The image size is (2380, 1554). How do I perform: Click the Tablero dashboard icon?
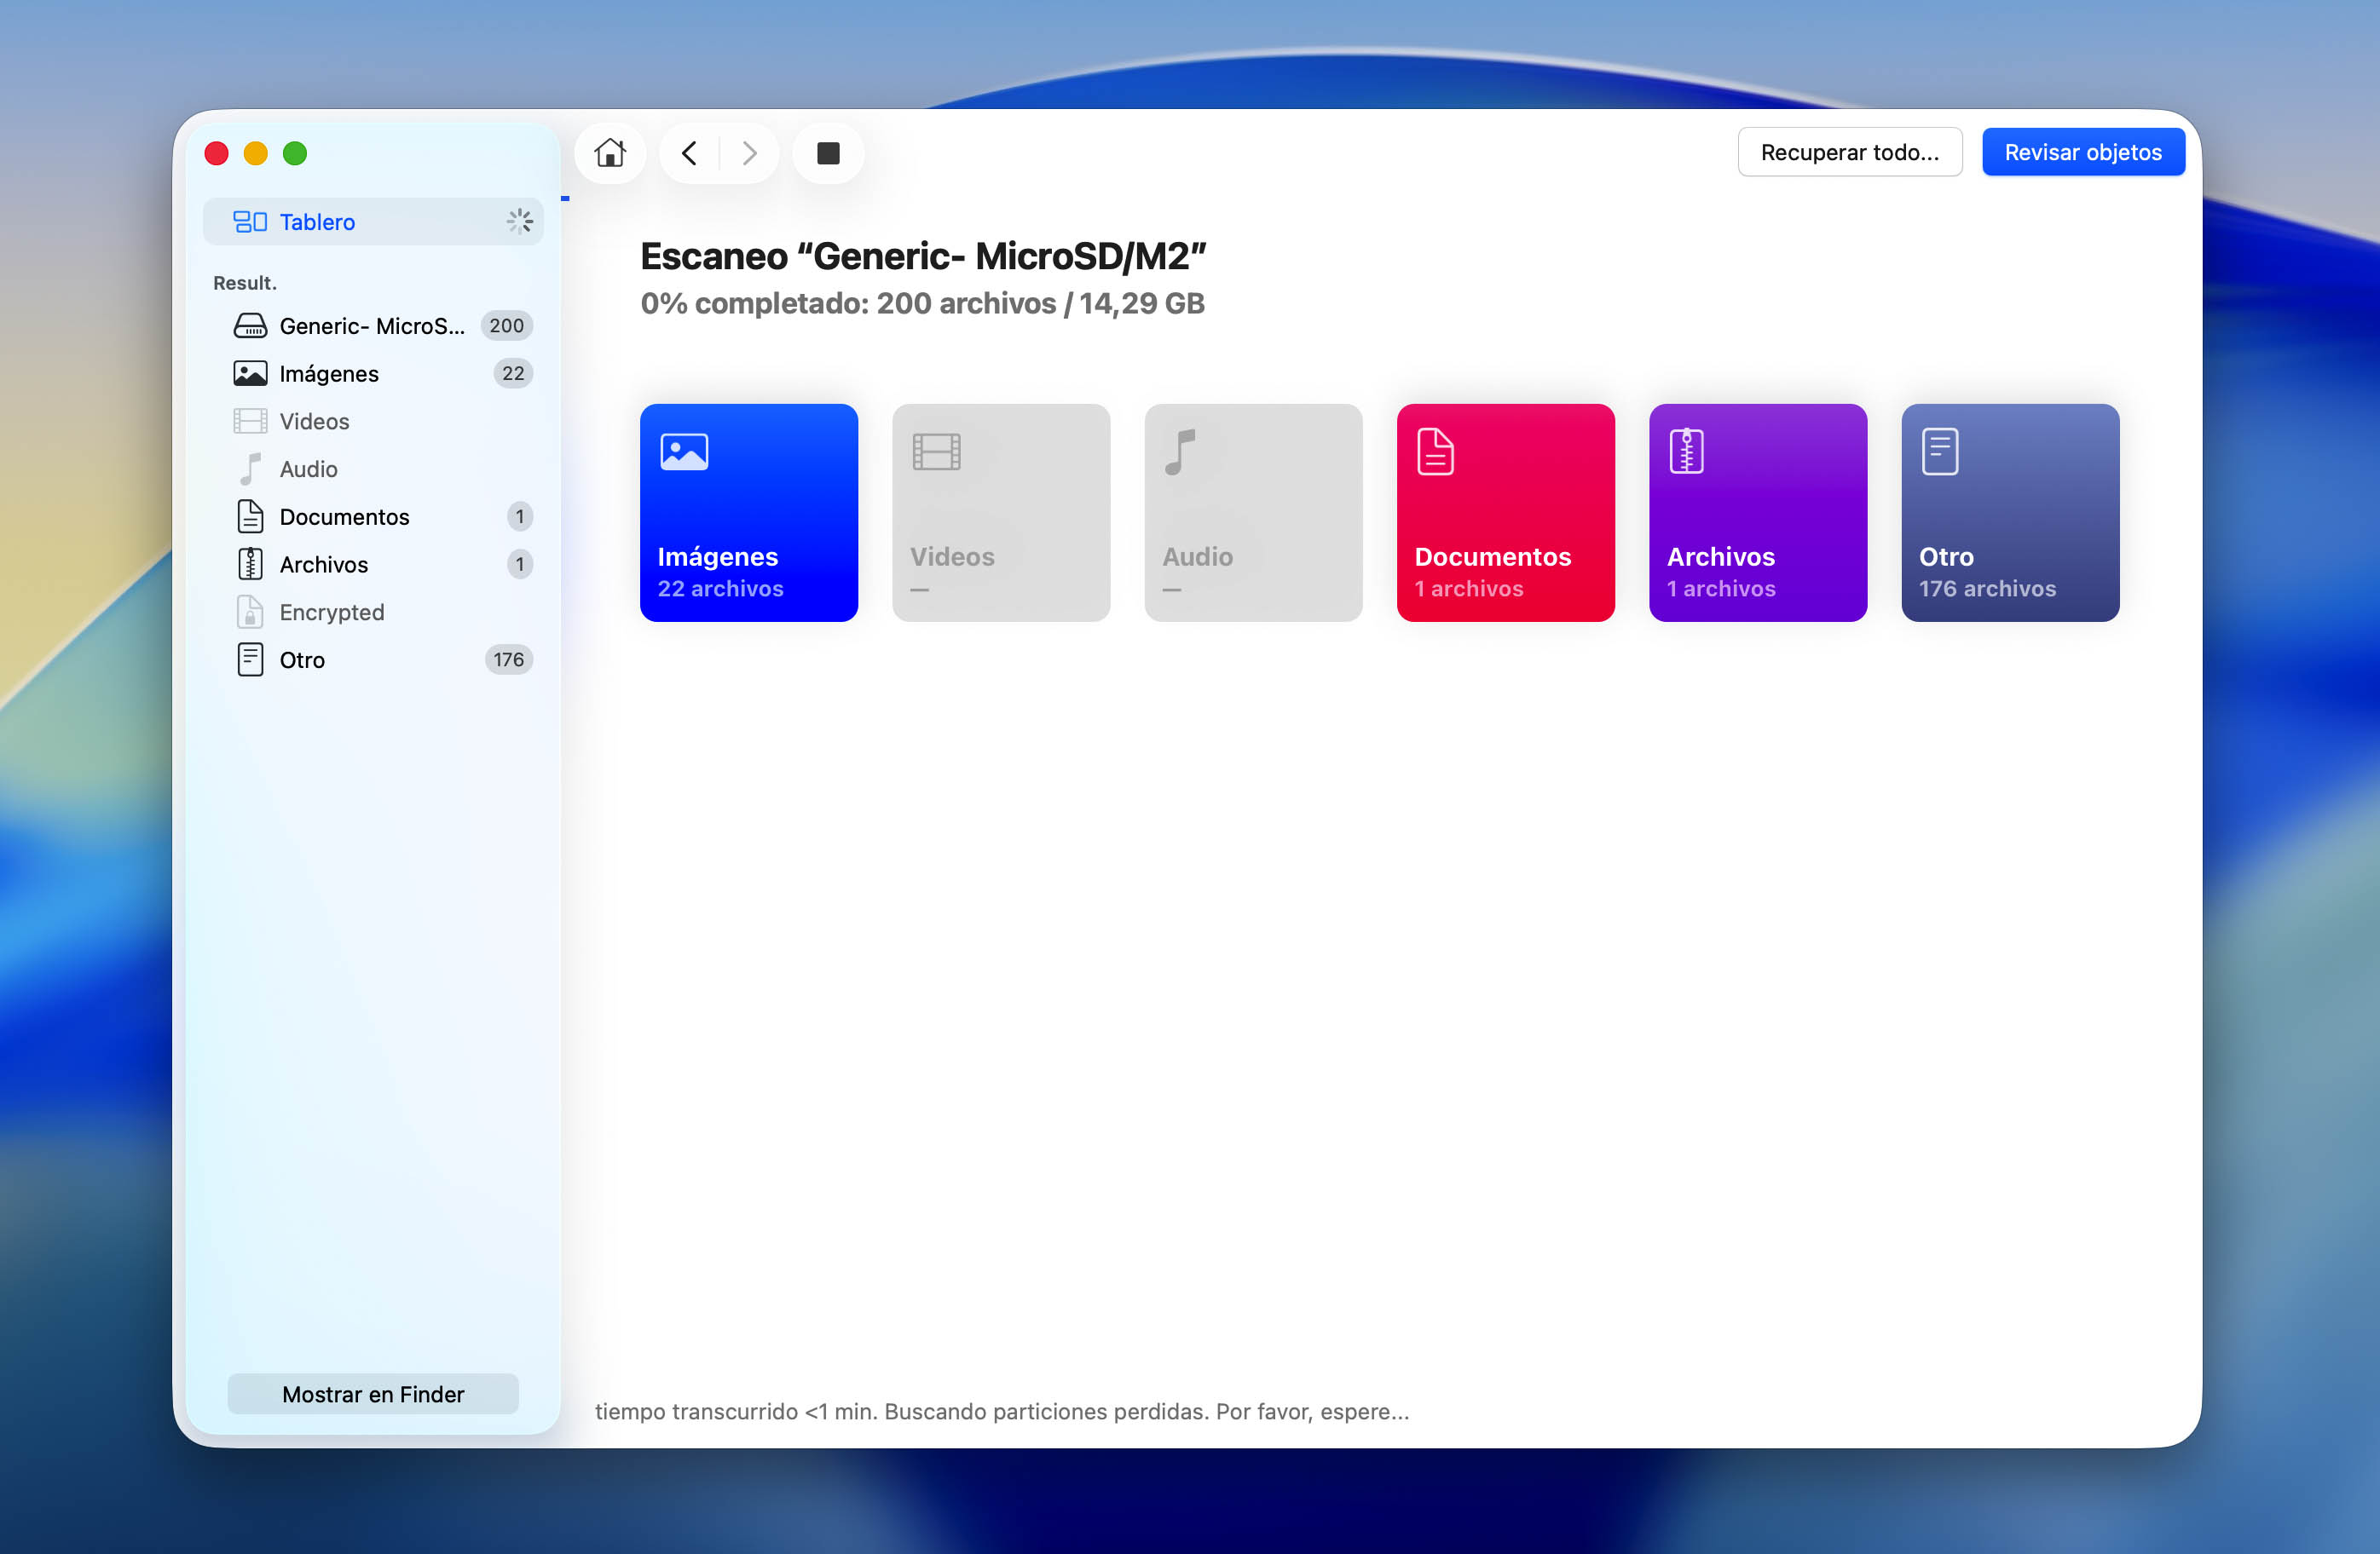tap(250, 221)
